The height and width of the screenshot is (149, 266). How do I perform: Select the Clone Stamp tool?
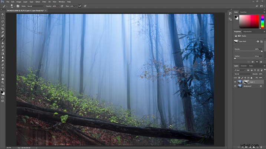[x=3, y=43]
